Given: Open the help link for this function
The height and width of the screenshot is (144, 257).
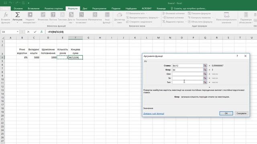Looking at the screenshot, I should point(153,114).
